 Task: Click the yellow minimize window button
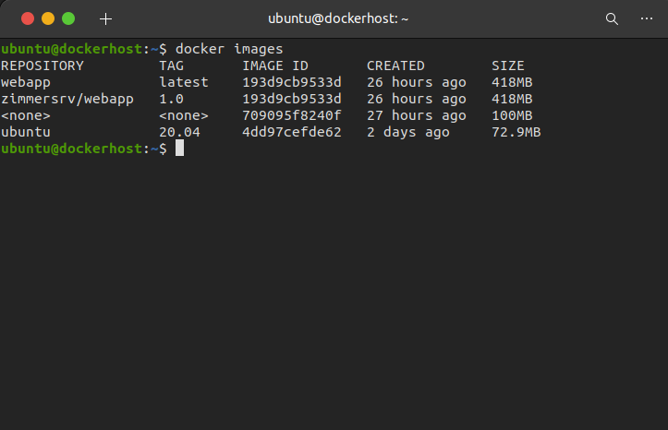point(48,18)
